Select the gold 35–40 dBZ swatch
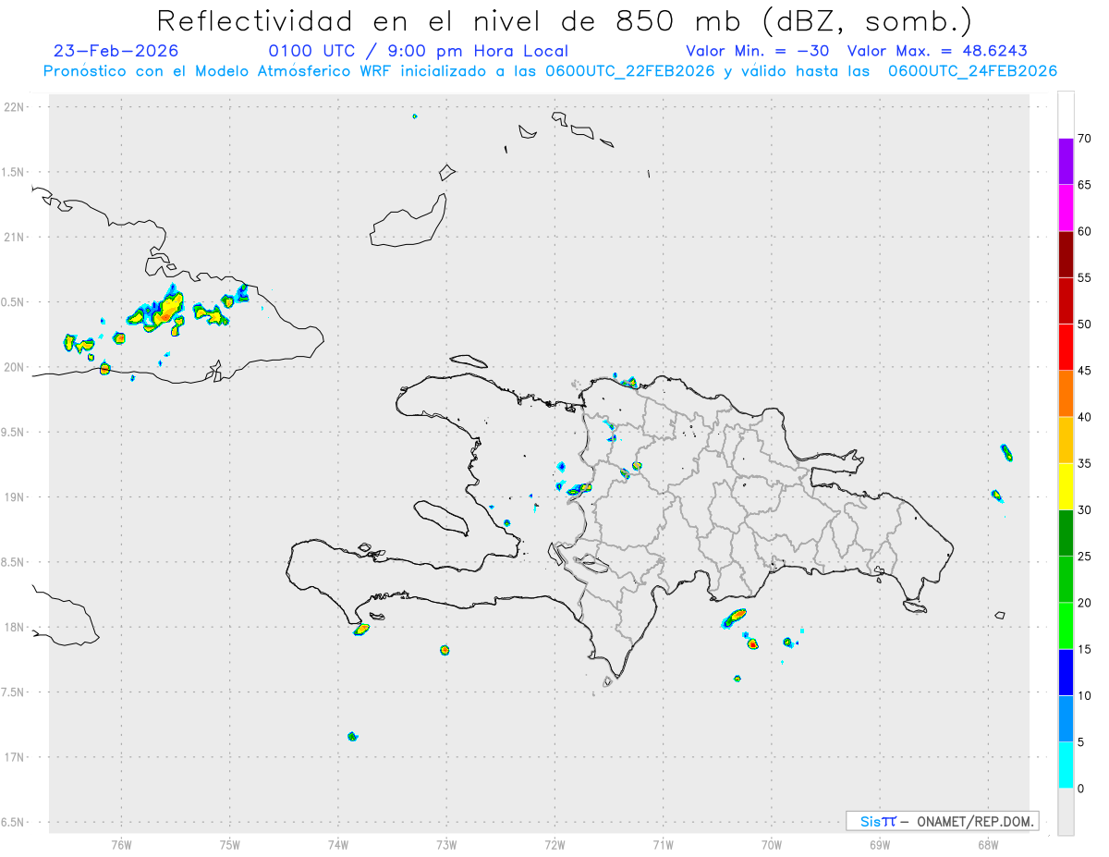 1066,440
